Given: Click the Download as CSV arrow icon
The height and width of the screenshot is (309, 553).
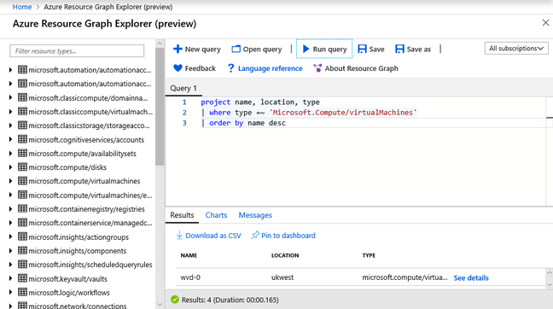Looking at the screenshot, I should [179, 235].
